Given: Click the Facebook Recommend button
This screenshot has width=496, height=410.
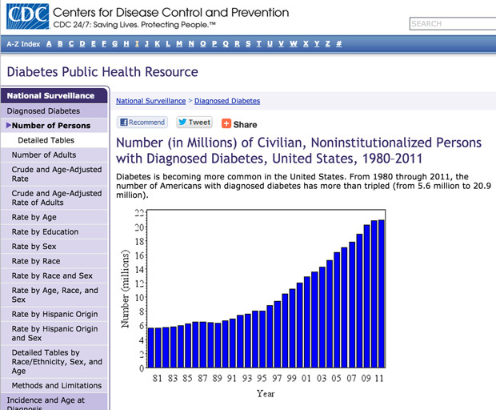Looking at the screenshot, I should coord(142,123).
